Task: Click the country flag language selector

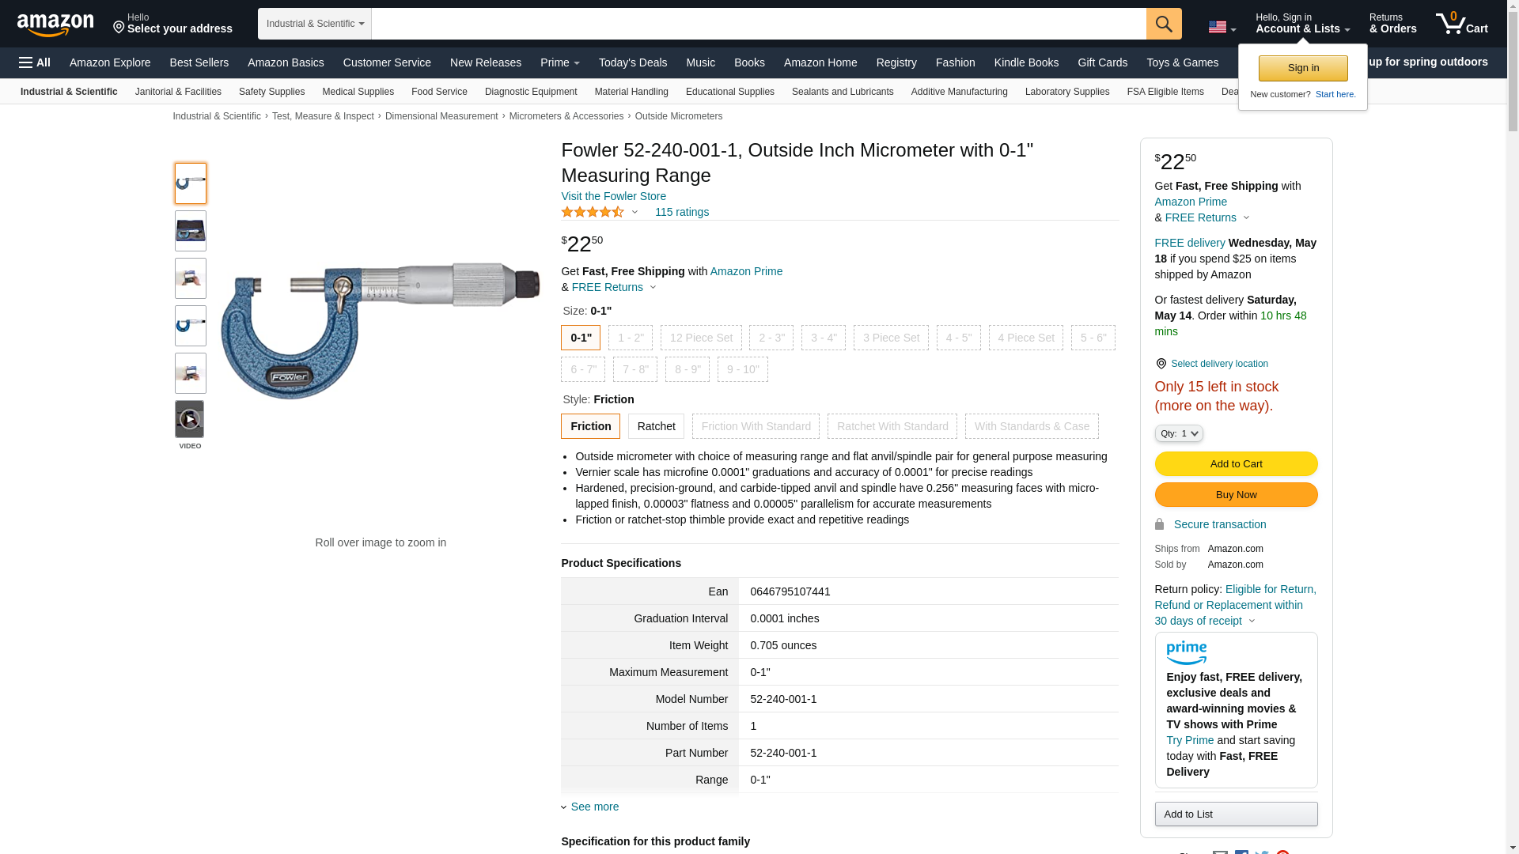Action: coord(1221,28)
